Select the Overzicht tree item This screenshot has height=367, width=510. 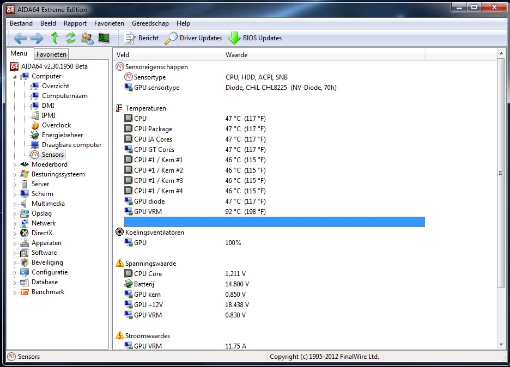pos(56,86)
